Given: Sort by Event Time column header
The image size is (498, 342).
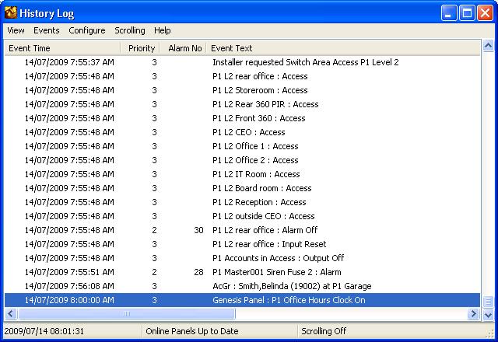Looking at the screenshot, I should click(62, 48).
